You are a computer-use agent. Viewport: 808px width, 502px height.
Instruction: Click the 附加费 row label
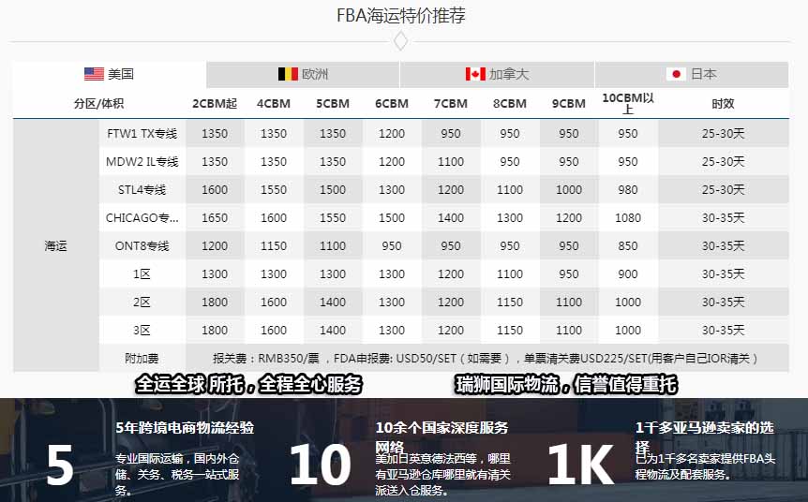142,358
